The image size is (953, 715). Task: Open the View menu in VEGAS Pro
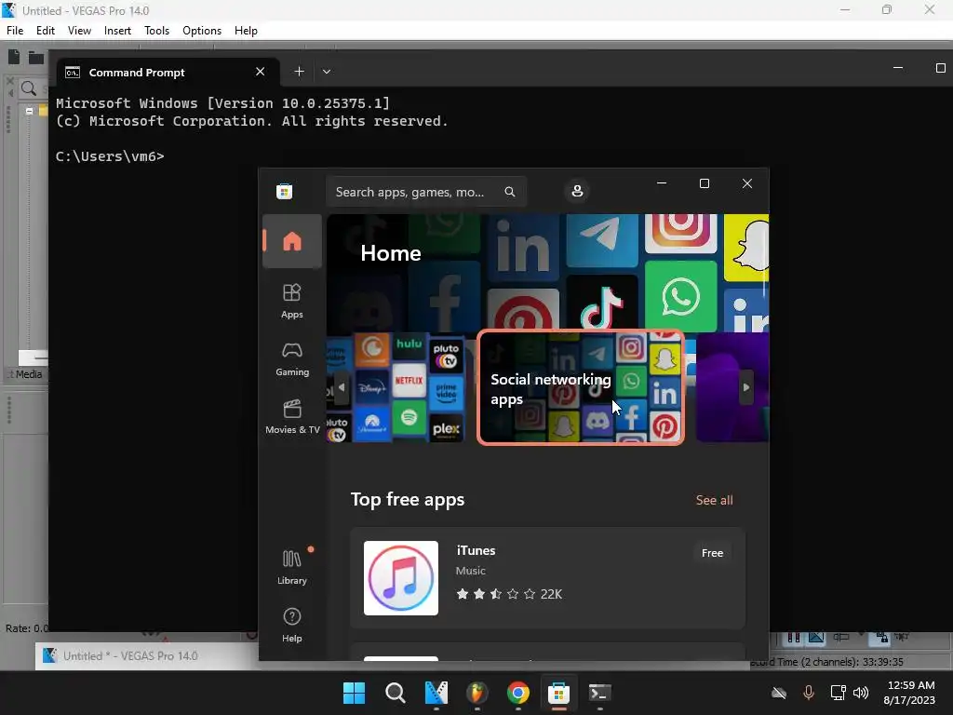click(79, 31)
